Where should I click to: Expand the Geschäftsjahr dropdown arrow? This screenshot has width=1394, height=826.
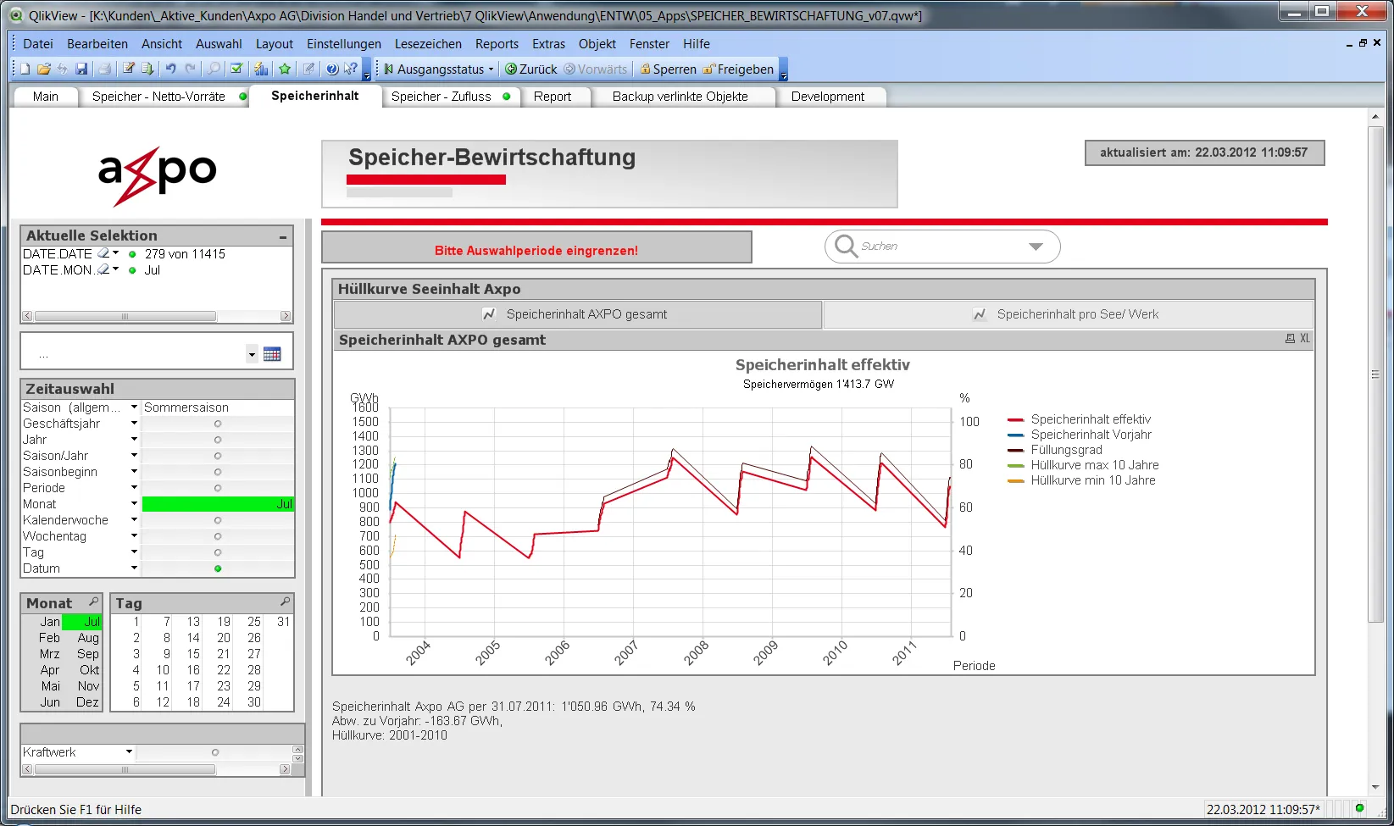point(134,424)
